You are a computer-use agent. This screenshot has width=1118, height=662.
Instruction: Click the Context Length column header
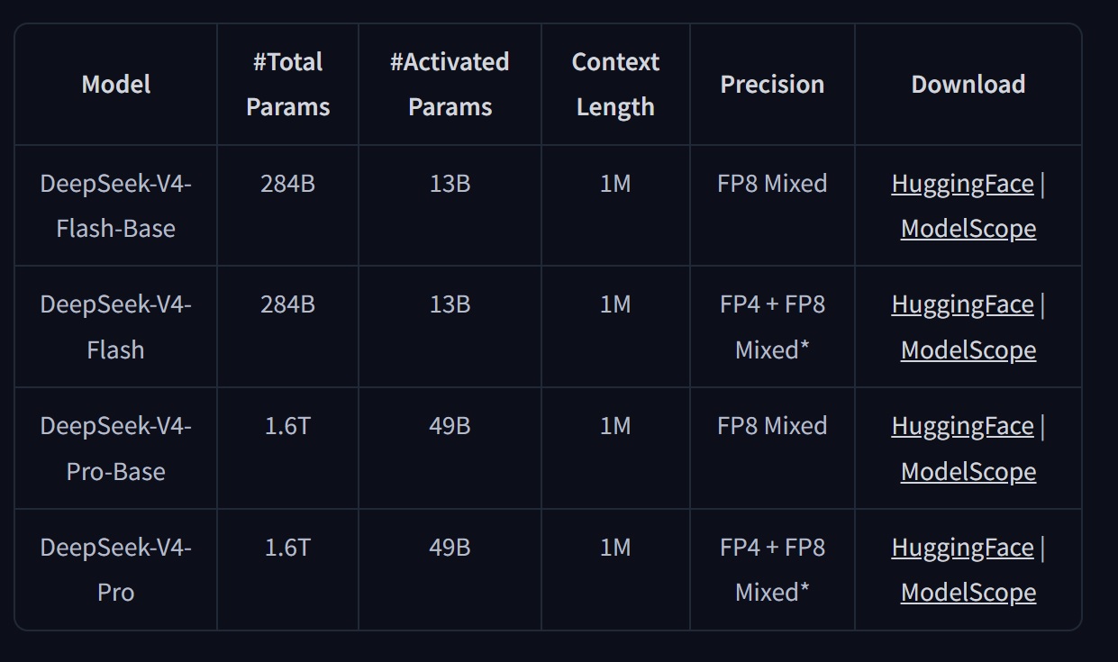[x=615, y=85]
